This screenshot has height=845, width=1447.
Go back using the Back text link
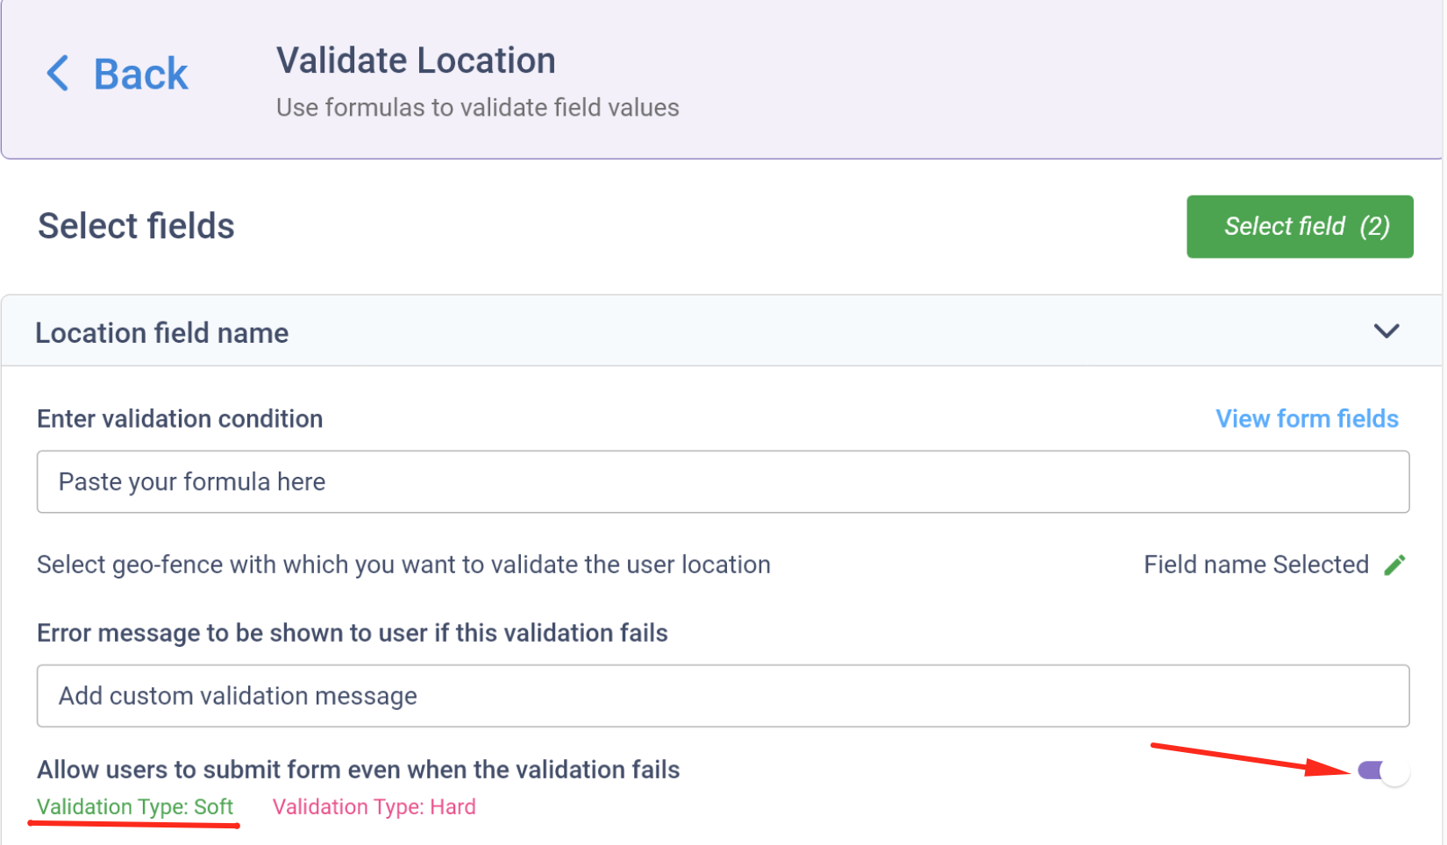pos(140,74)
